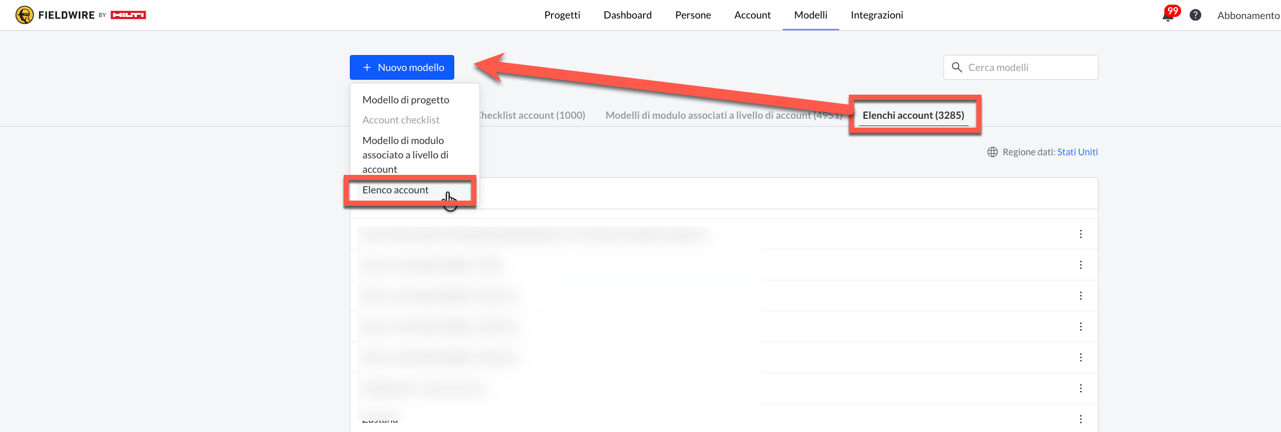
Task: Click the Stati Uniti data region link
Action: pos(1077,152)
